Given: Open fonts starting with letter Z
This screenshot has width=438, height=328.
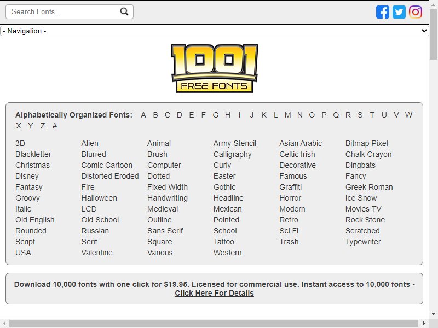Looking at the screenshot, I should [x=43, y=126].
